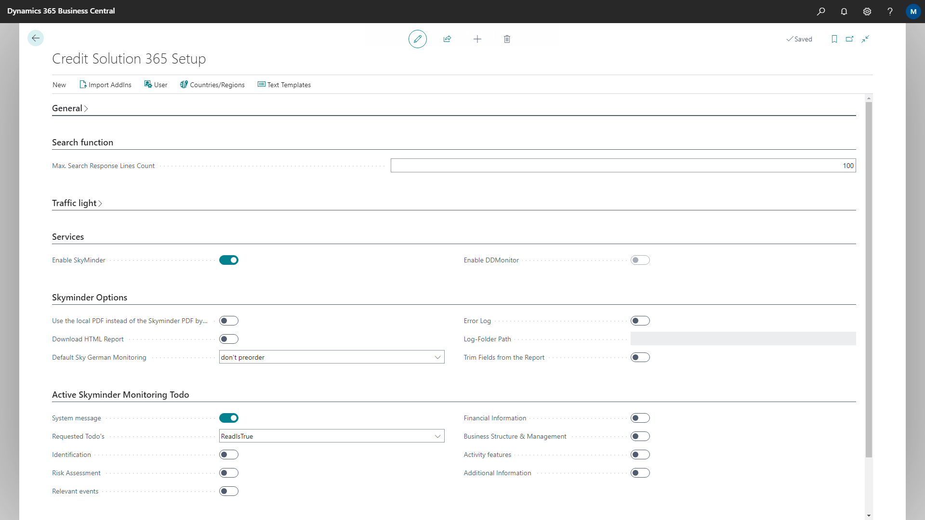
Task: Open the settings gear
Action: (x=867, y=11)
